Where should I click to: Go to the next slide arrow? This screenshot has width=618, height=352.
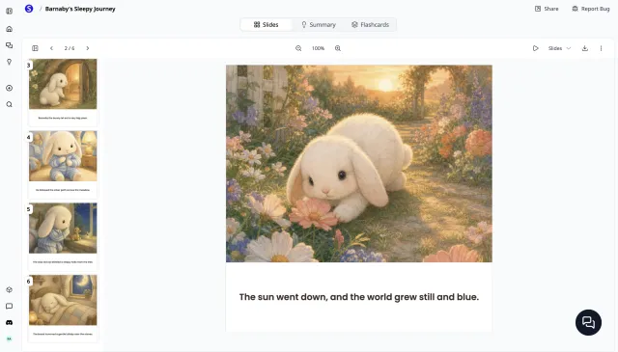click(88, 48)
